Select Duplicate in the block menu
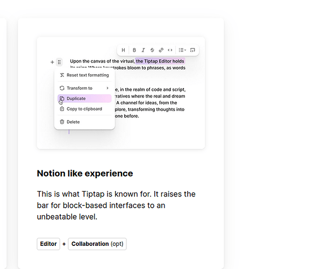315x269 pixels. click(84, 98)
